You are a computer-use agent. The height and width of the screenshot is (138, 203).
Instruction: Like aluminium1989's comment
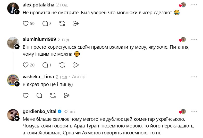26,65
